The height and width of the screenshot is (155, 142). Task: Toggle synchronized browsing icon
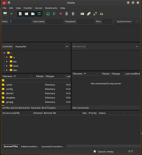(x=95, y=14)
